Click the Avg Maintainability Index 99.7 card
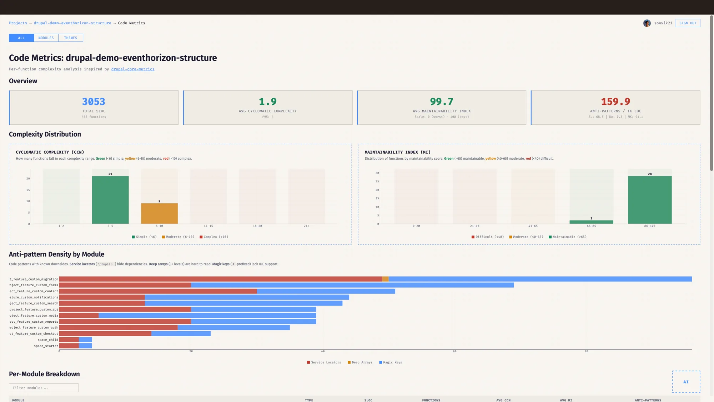The width and height of the screenshot is (714, 402). coord(442,108)
